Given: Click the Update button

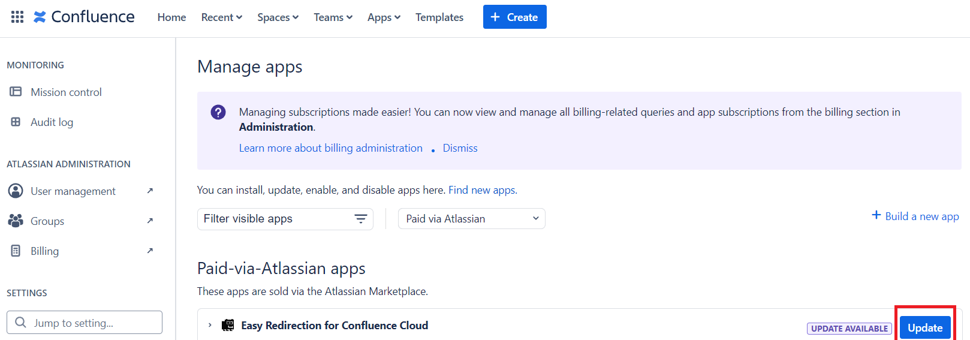Looking at the screenshot, I should pyautogui.click(x=924, y=328).
